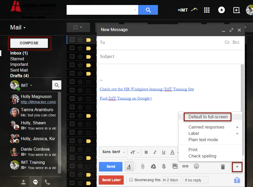Screen dimensions: 253x187
Task: Search chat contacts magnifier icon
Action: click(57, 85)
